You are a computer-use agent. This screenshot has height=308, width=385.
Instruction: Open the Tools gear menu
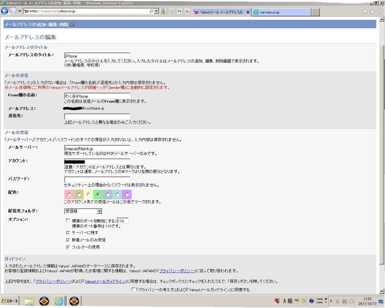[x=380, y=12]
